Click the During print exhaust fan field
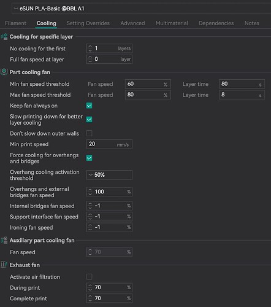The height and width of the screenshot is (307, 271). pyautogui.click(x=109, y=287)
